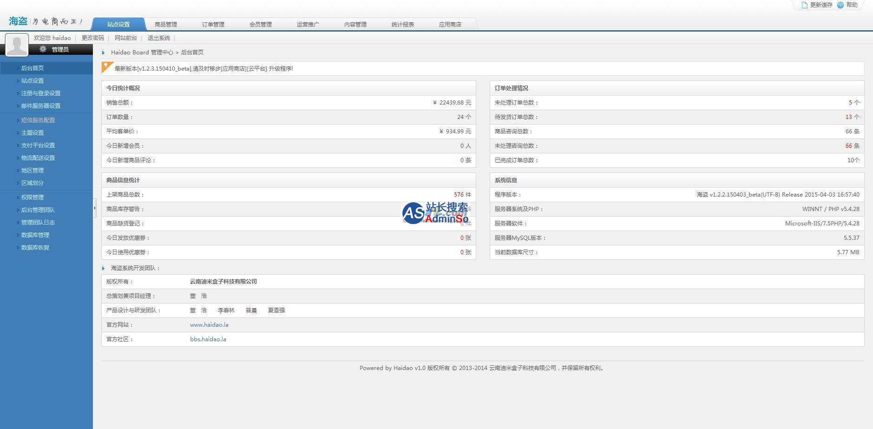
Task: Click the 更新缓存 link
Action: tap(821, 5)
